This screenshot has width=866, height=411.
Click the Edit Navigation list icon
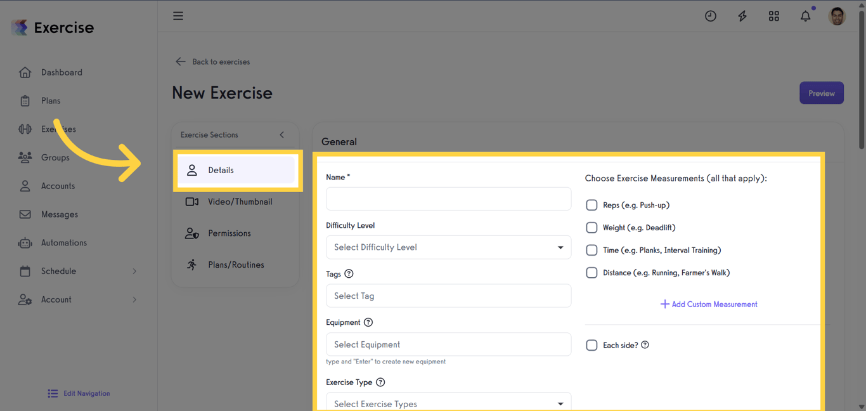click(53, 394)
